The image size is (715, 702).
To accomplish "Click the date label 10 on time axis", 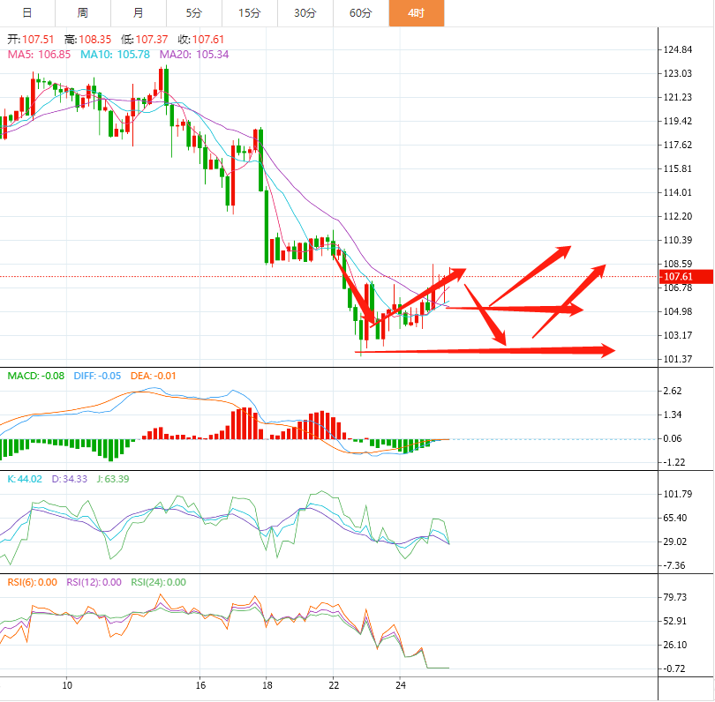I will pos(67,685).
